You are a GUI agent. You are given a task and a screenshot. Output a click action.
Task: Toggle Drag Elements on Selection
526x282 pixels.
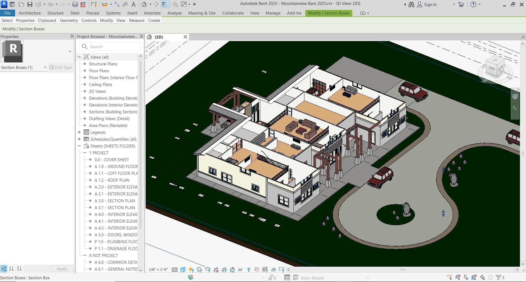(482, 278)
